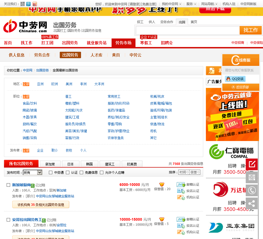Open the blue Tencent Weibo follow icon
The image size is (263, 239).
click(28, 4)
